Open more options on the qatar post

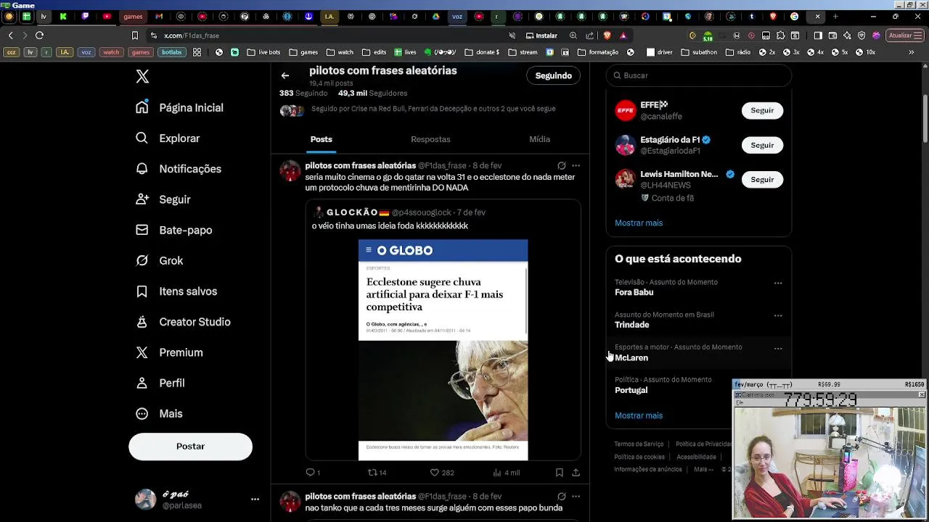tap(576, 166)
